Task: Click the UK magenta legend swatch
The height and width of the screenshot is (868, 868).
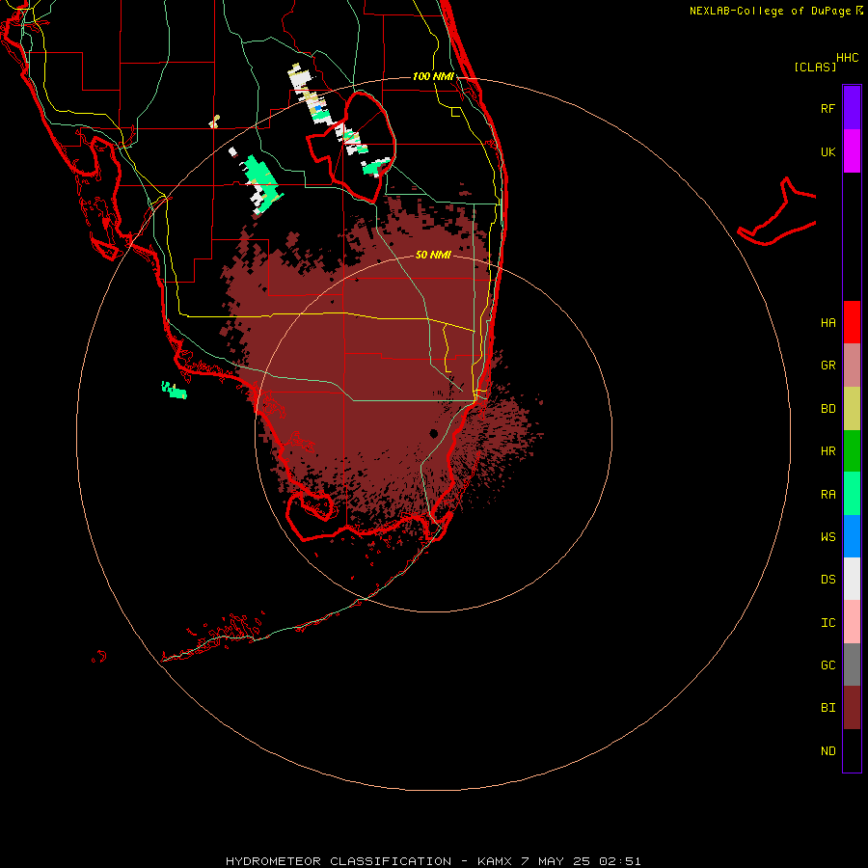Action: coord(852,151)
